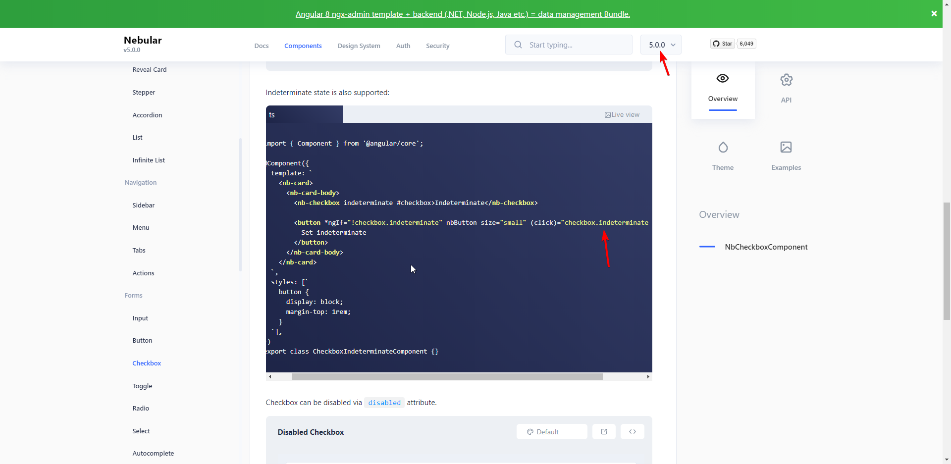
Task: Open the API gear icon
Action: 786,80
